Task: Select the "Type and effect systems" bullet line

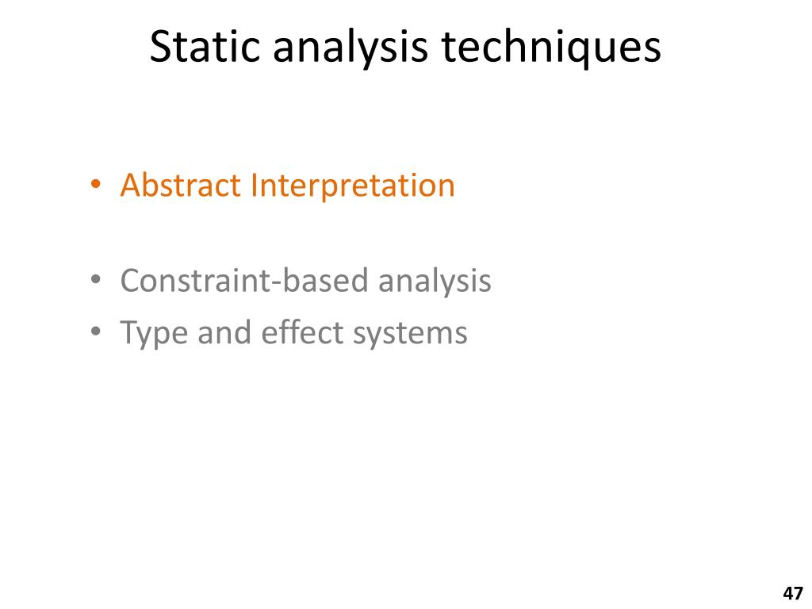Action: click(x=293, y=333)
